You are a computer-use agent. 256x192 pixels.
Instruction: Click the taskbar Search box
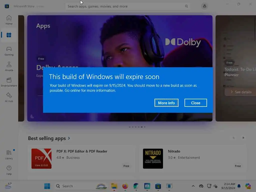(81, 186)
